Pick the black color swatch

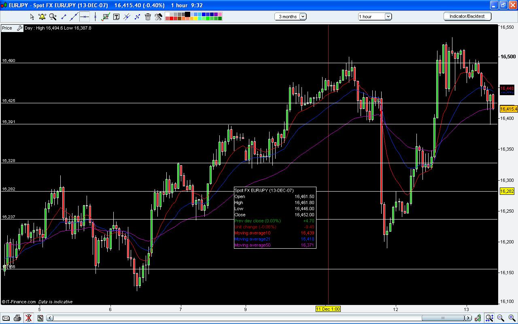point(187,14)
